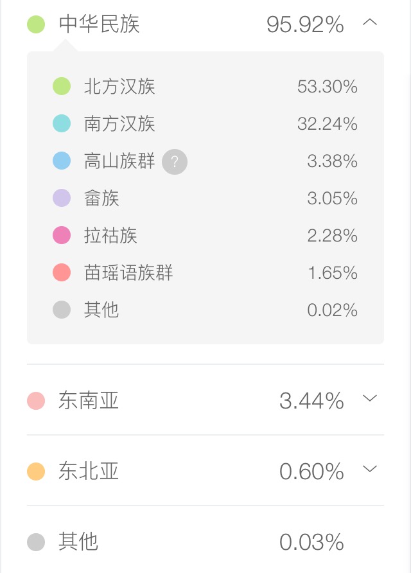Select the 东北亚 row label

tap(89, 471)
